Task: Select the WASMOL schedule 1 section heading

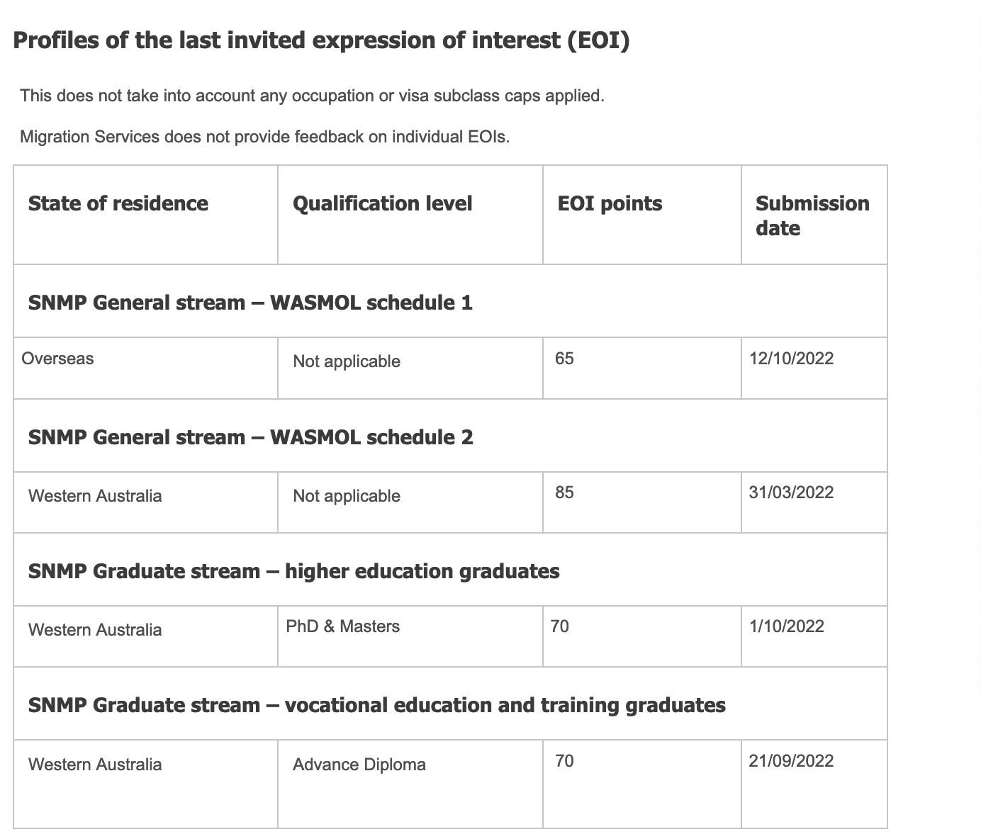Action: [250, 303]
